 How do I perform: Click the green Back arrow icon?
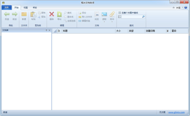click(x=7, y=14)
